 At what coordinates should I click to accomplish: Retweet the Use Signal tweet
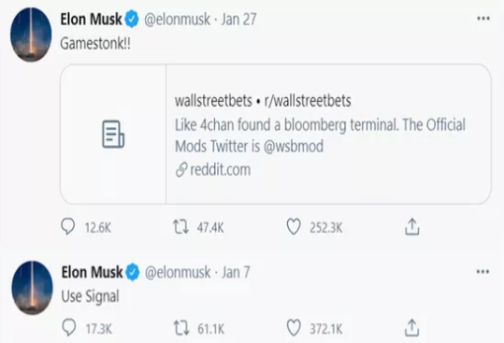click(x=181, y=328)
